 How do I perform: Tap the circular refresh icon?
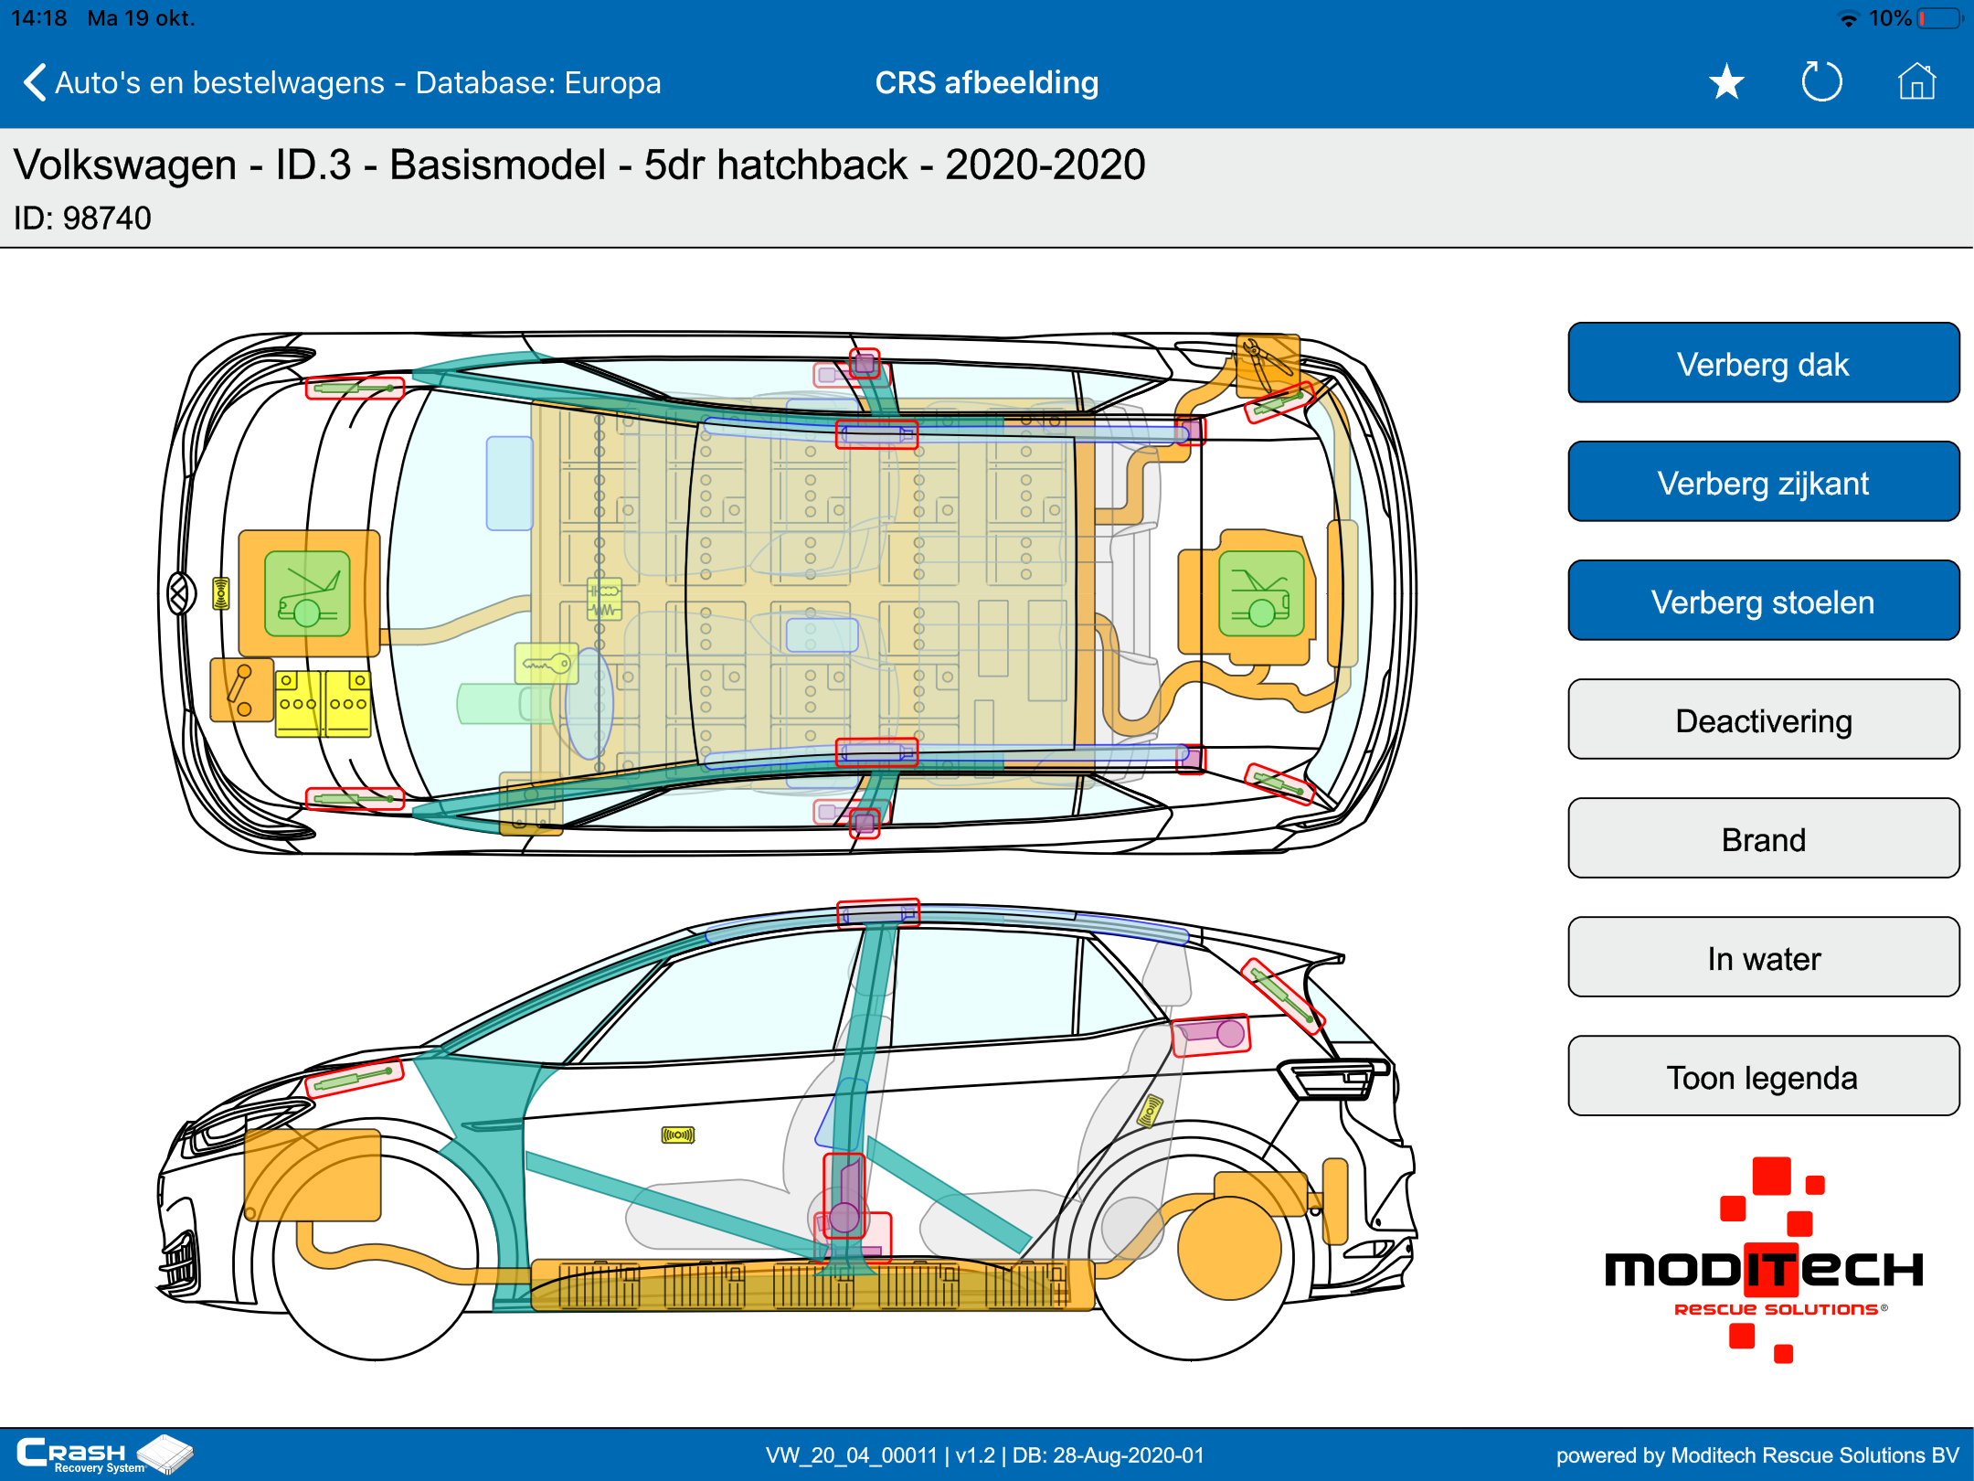click(1821, 82)
